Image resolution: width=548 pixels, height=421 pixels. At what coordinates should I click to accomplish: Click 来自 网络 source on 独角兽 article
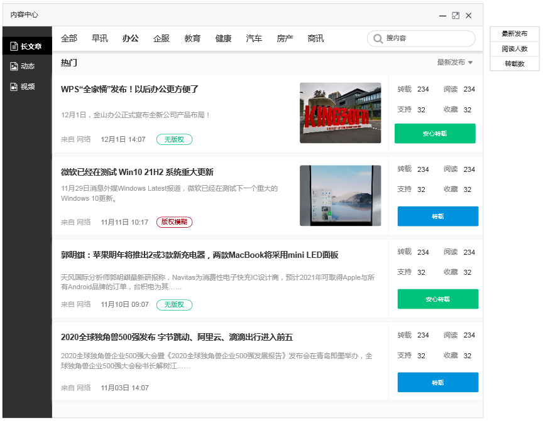tap(76, 388)
